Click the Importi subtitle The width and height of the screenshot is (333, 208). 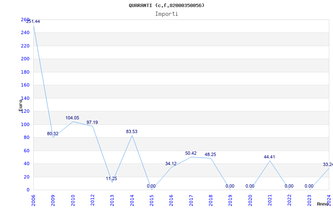coord(166,14)
